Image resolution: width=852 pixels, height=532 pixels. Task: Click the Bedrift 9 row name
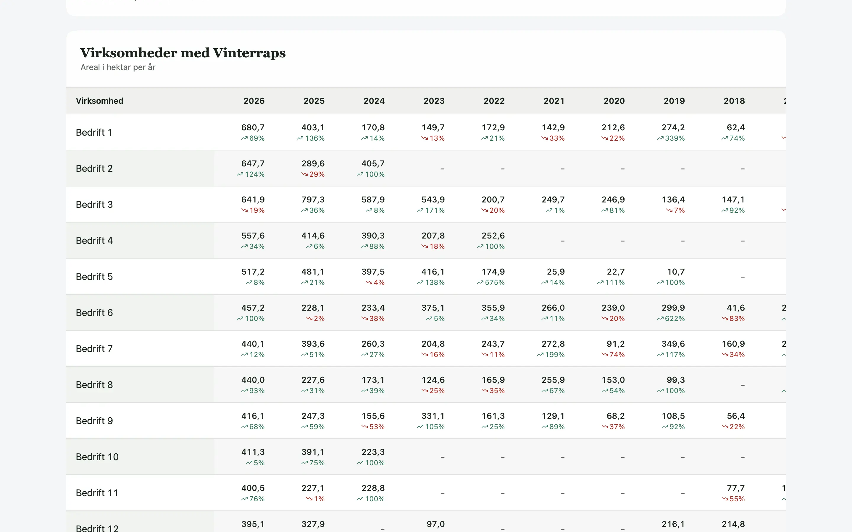tap(94, 421)
